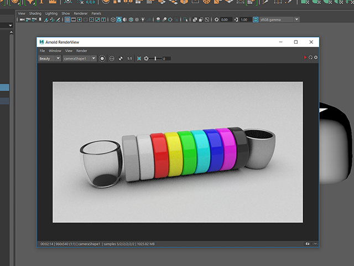Open the Beauty AOV dropdown
354x266 pixels.
point(49,59)
